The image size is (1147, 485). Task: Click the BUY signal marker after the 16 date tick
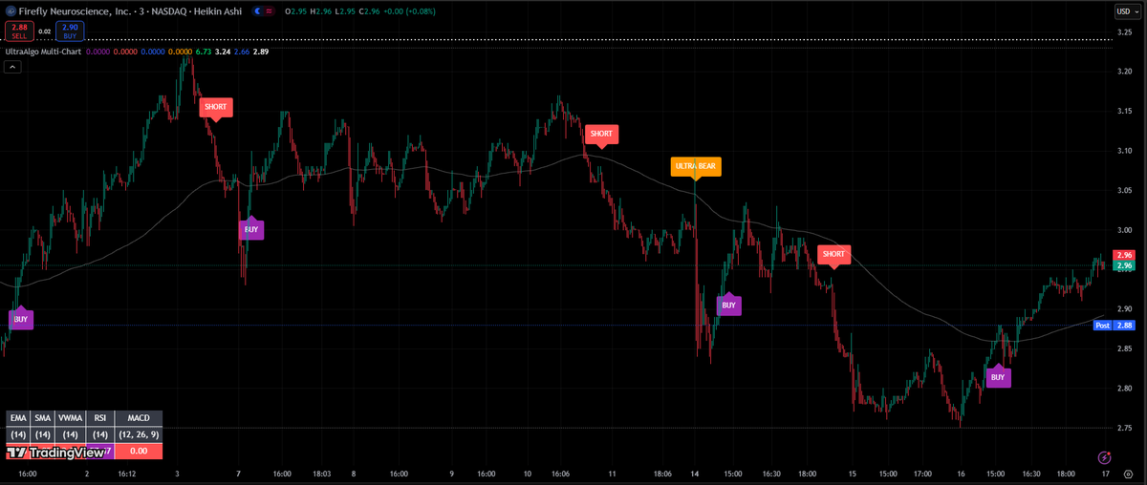[x=998, y=377]
